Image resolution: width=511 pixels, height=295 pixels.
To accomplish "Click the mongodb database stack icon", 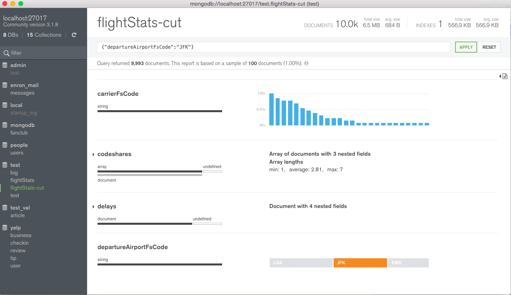I will [5, 125].
